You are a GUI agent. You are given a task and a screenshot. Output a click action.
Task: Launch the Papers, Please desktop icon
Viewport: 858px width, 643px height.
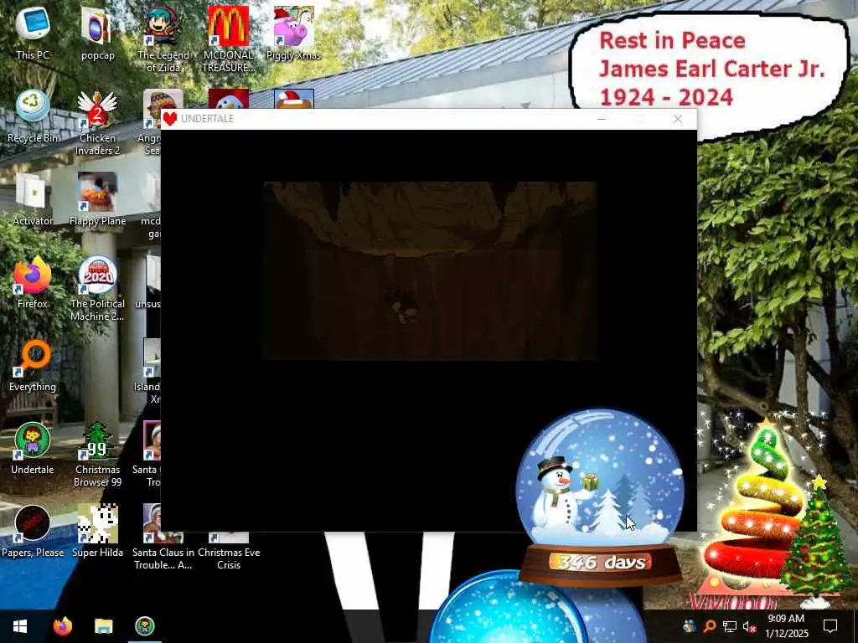[x=33, y=531]
